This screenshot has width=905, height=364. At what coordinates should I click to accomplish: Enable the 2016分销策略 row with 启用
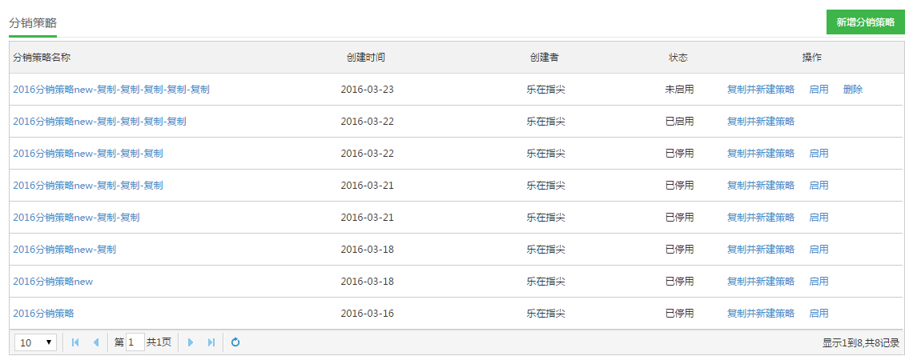click(x=819, y=314)
